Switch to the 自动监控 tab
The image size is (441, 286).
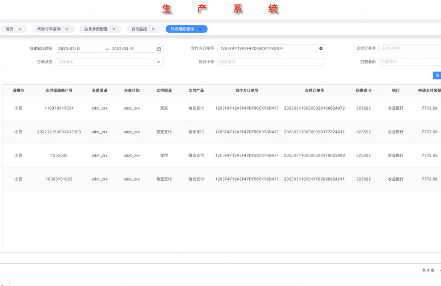pos(139,29)
